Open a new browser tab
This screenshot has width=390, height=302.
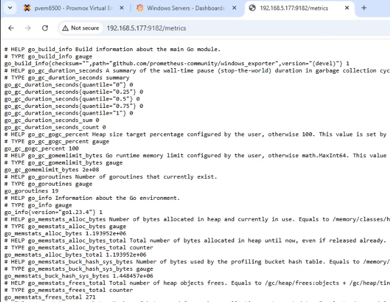(x=364, y=9)
